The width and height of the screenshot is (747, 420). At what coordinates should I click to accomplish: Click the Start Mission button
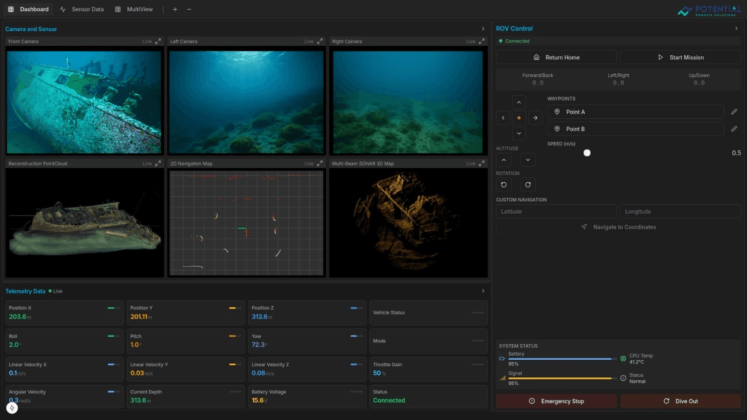pyautogui.click(x=680, y=57)
